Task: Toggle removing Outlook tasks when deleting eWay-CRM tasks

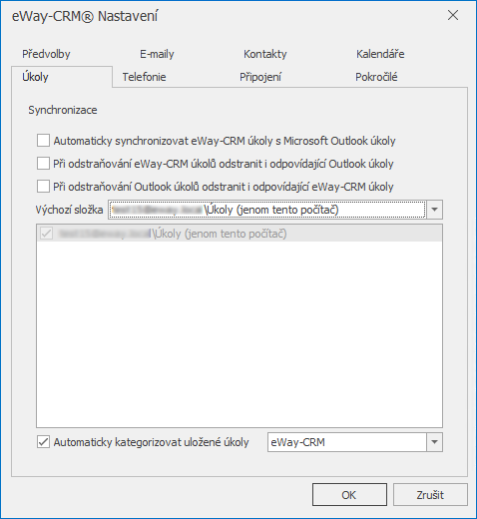Action: [43, 164]
